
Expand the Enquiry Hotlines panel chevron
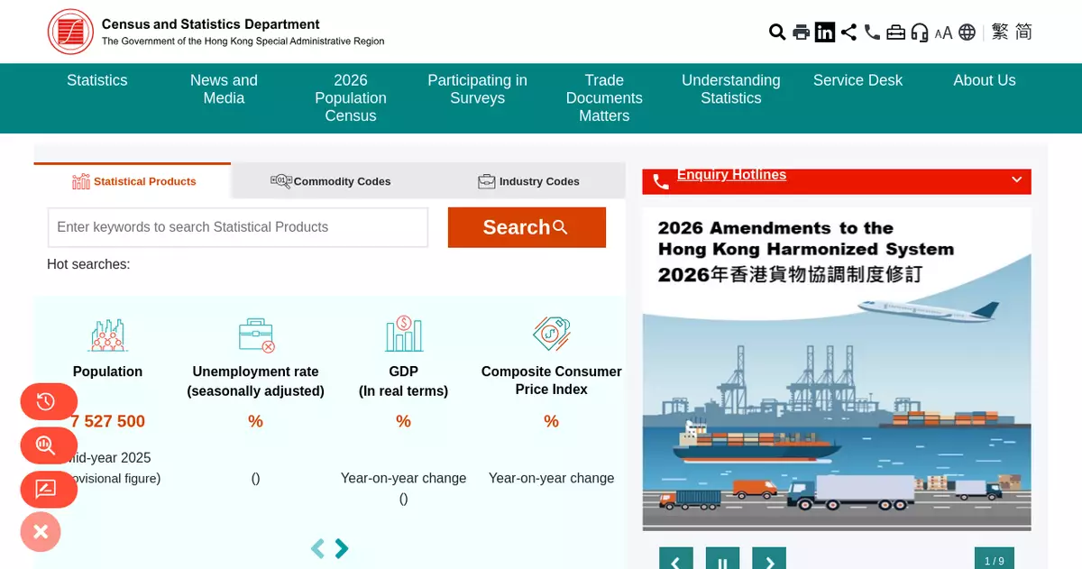pos(1016,179)
